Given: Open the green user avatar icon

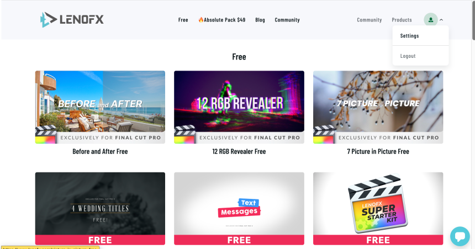Looking at the screenshot, I should 430,20.
